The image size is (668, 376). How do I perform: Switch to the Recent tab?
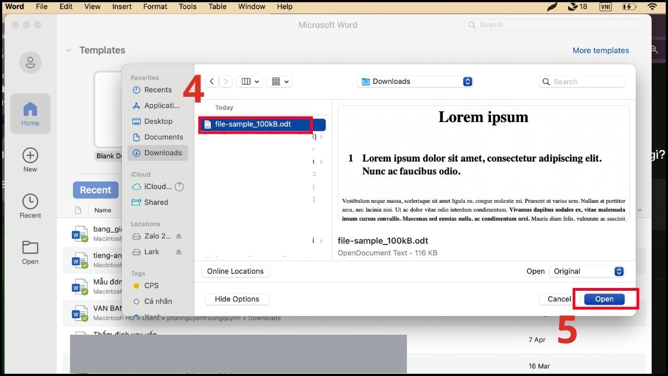pos(95,190)
